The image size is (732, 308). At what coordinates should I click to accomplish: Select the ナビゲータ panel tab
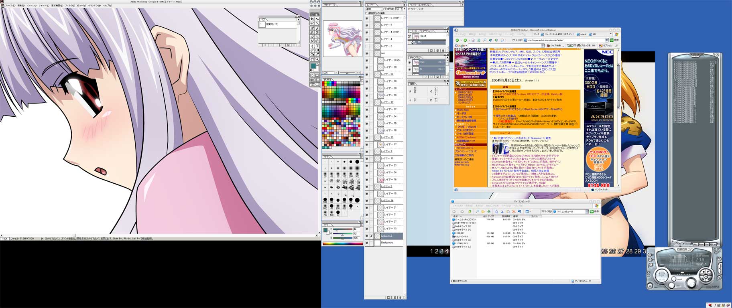tap(330, 5)
